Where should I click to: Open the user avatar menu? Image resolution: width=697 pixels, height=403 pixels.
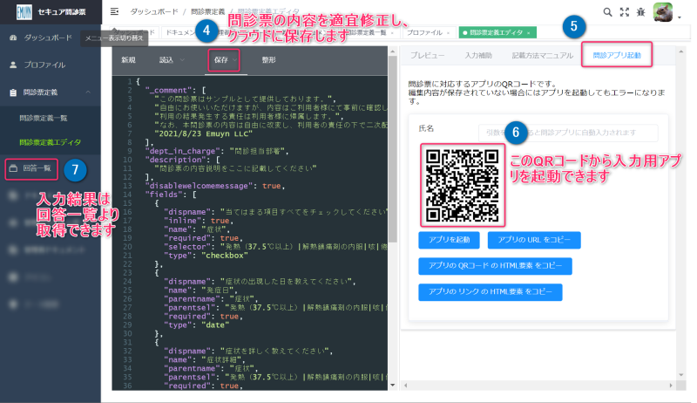tap(663, 12)
